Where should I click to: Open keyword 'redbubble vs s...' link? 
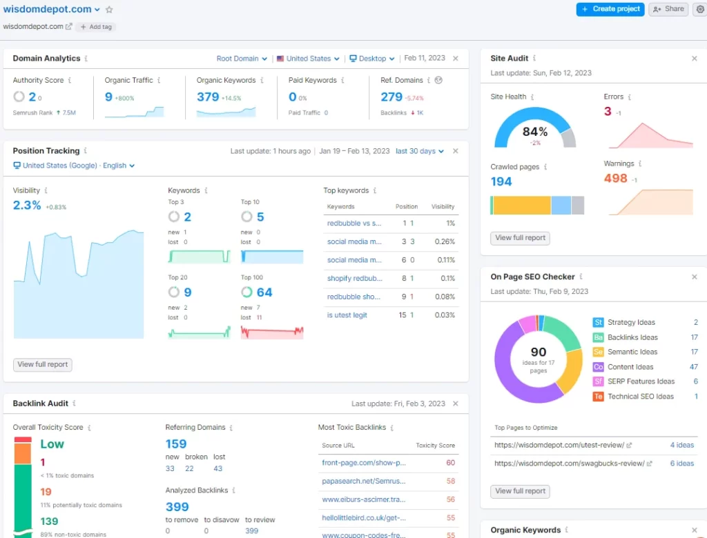pos(354,223)
